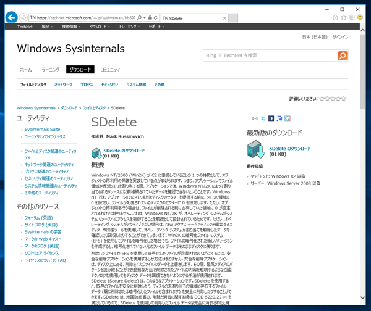
Task: Share the page on Facebook icon
Action: (x=271, y=118)
